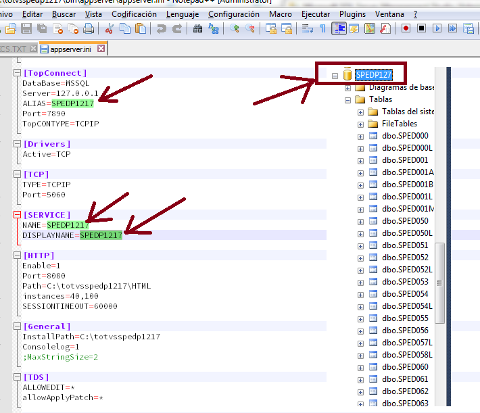Open the Buscar menu

click(64, 14)
